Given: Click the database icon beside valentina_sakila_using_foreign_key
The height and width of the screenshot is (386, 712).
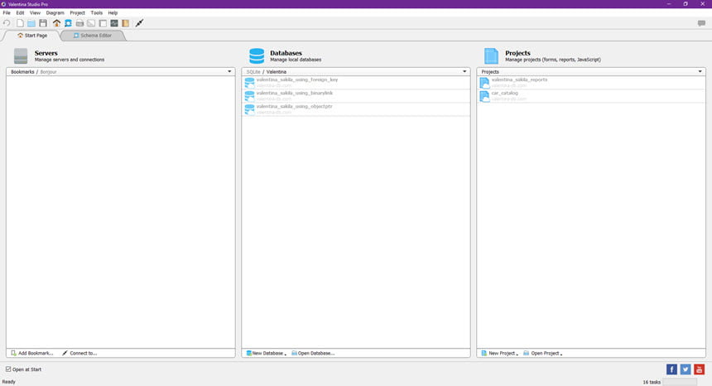Looking at the screenshot, I should tap(249, 83).
